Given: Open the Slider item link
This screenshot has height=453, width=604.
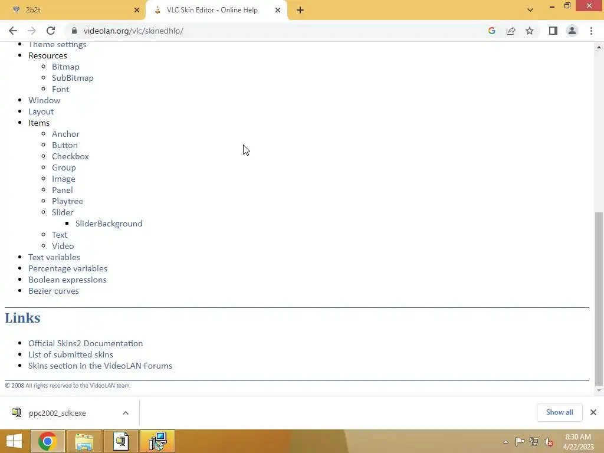Looking at the screenshot, I should click(63, 212).
